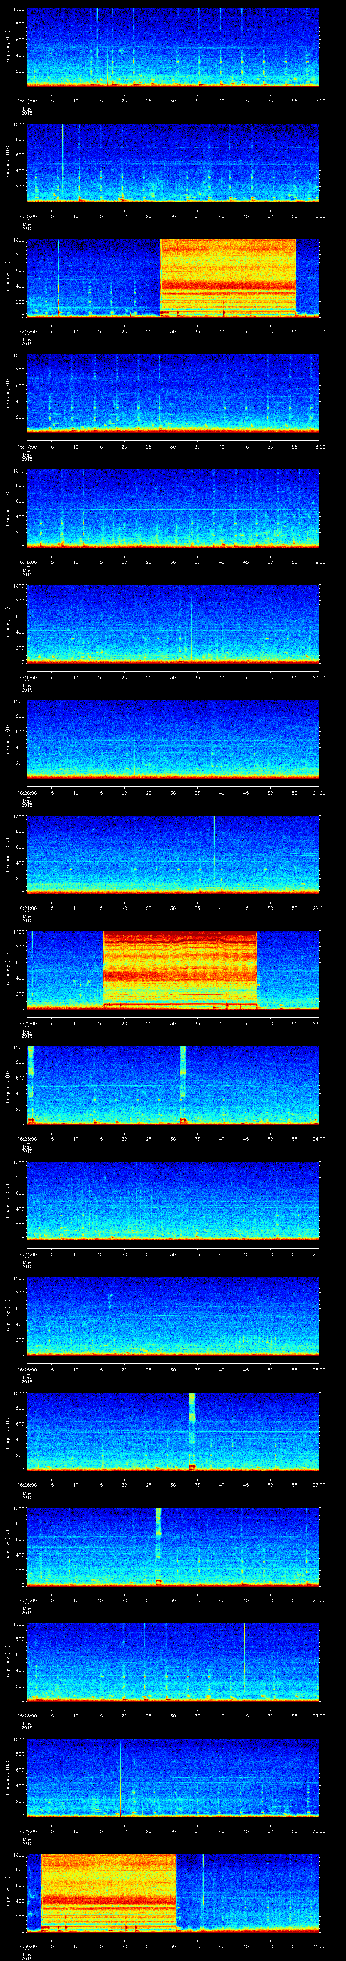The height and width of the screenshot is (1961, 346).
Task: Select the loud broadband noise block in the 16:16:00 spectrogram
Action: (x=228, y=277)
